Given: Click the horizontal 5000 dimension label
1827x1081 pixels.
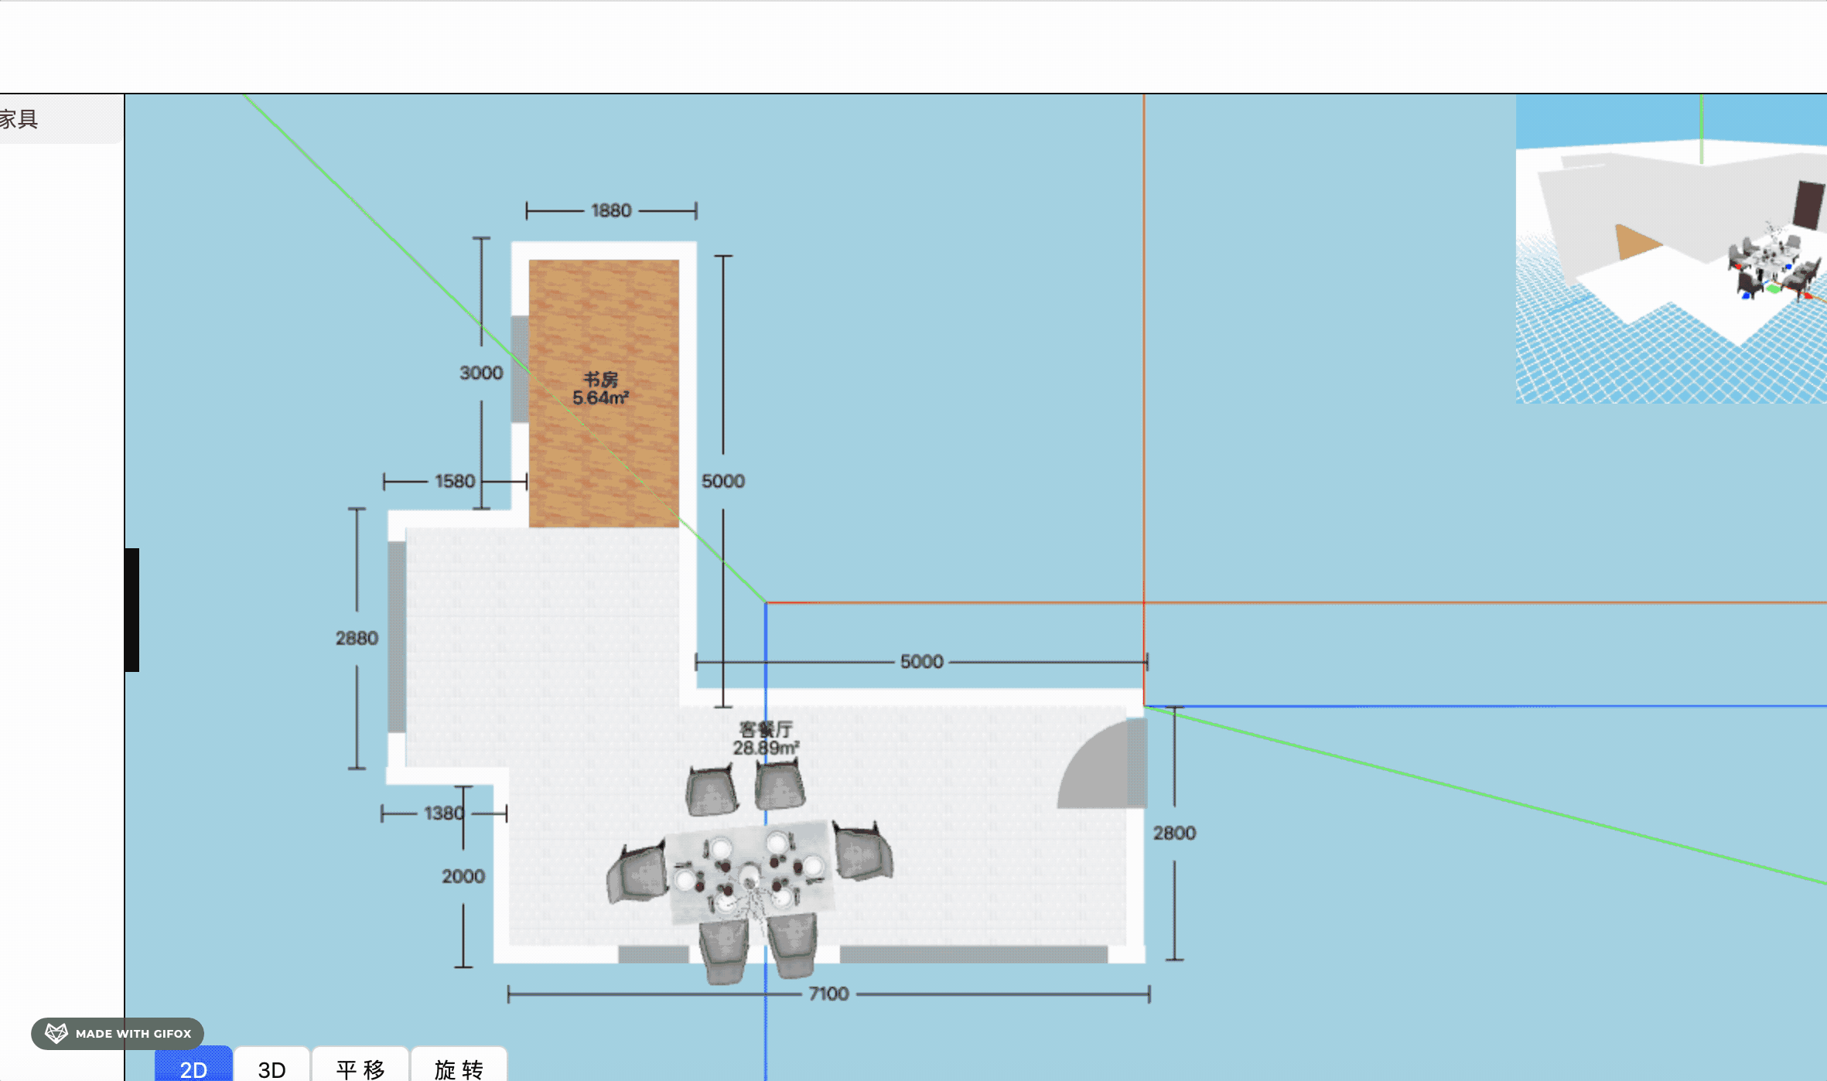Looking at the screenshot, I should (921, 662).
